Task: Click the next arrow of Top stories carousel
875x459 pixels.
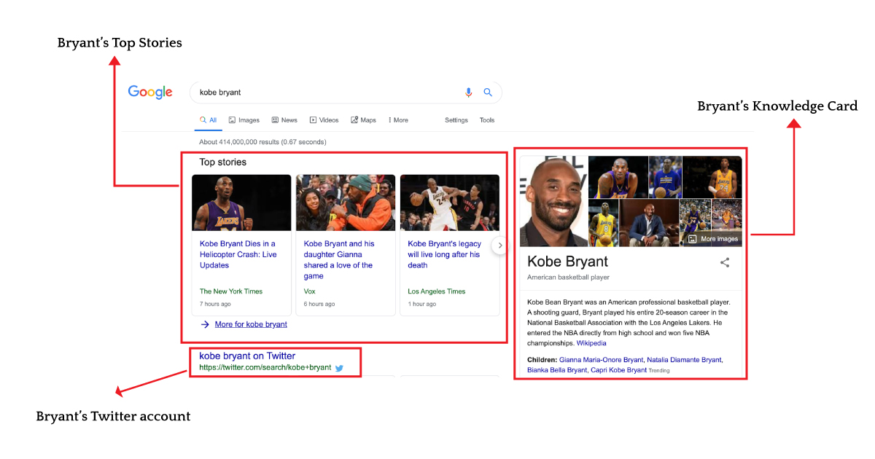Action: (500, 246)
